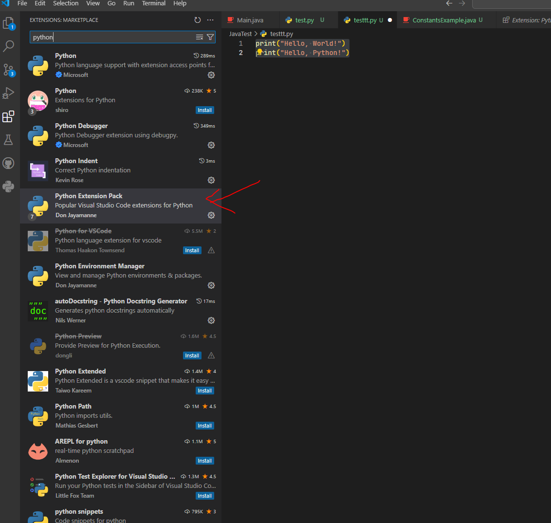
Task: Go back with the navigation arrow
Action: click(x=449, y=3)
